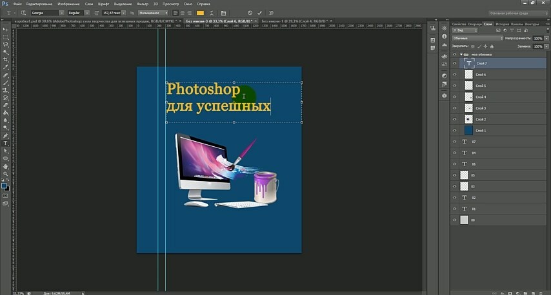The image size is (551, 295).
Task: Select the Horizontal Type tool
Action: pos(5,144)
